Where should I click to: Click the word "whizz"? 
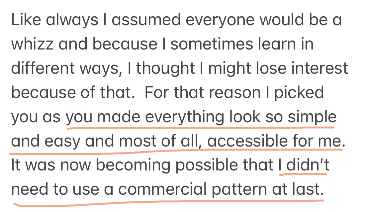pos(33,45)
